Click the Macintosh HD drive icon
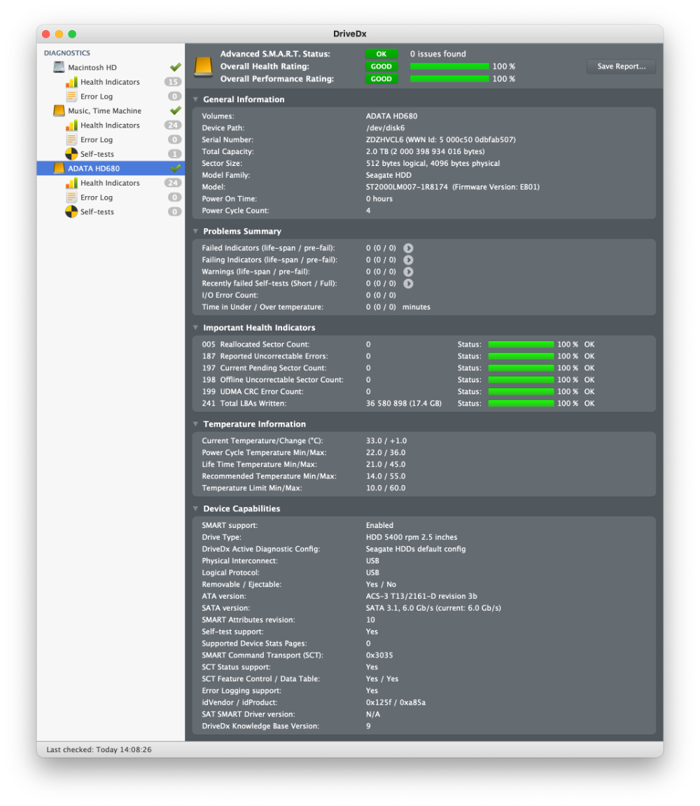Viewport: 700px width, 806px height. click(x=59, y=67)
